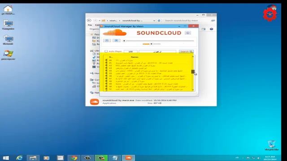287x161 pixels.
Task: Click the Forward arrow in File Explorer
Action: pos(95,21)
